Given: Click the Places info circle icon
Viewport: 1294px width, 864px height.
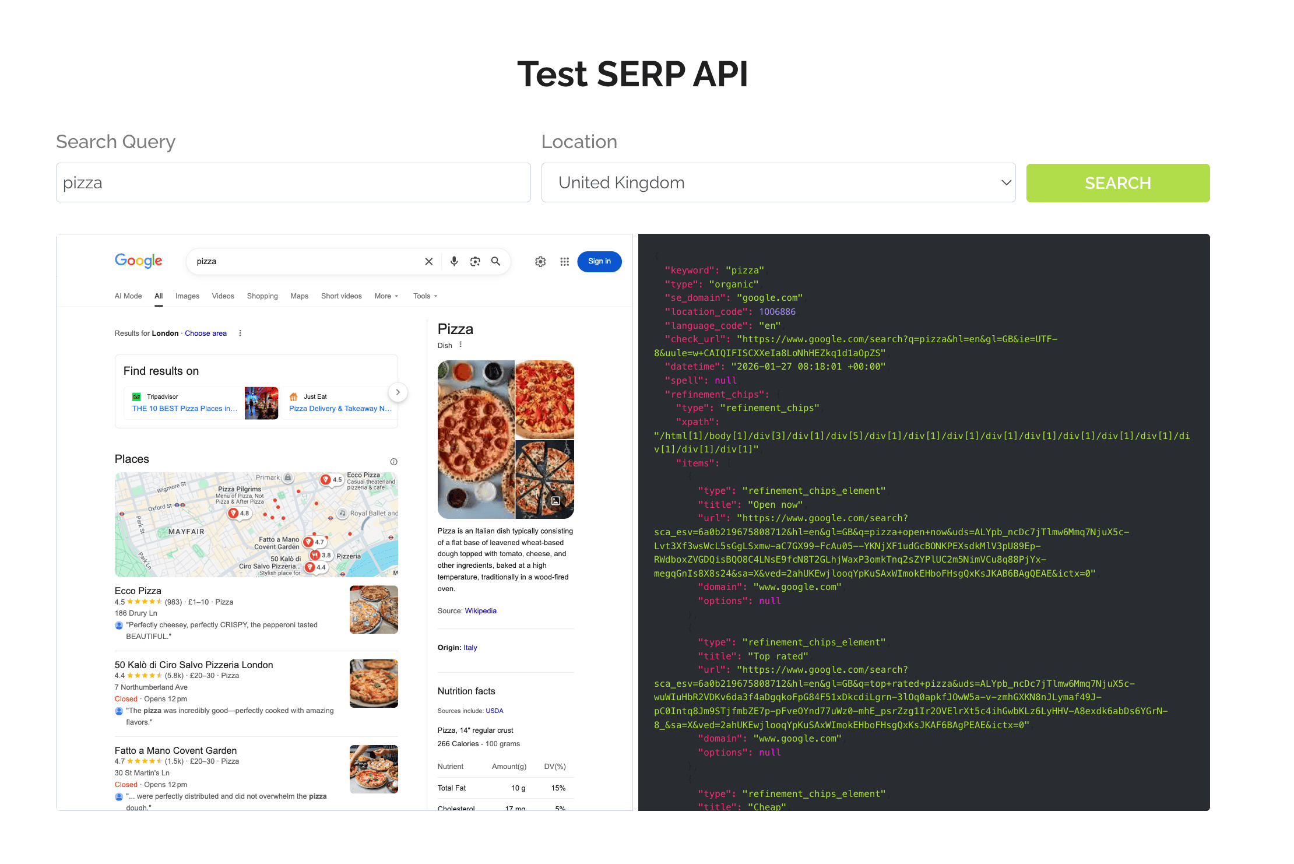Looking at the screenshot, I should click(x=393, y=462).
